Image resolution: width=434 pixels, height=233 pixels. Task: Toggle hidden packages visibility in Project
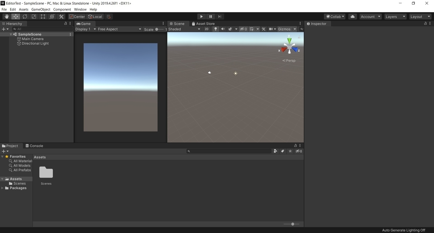[299, 151]
